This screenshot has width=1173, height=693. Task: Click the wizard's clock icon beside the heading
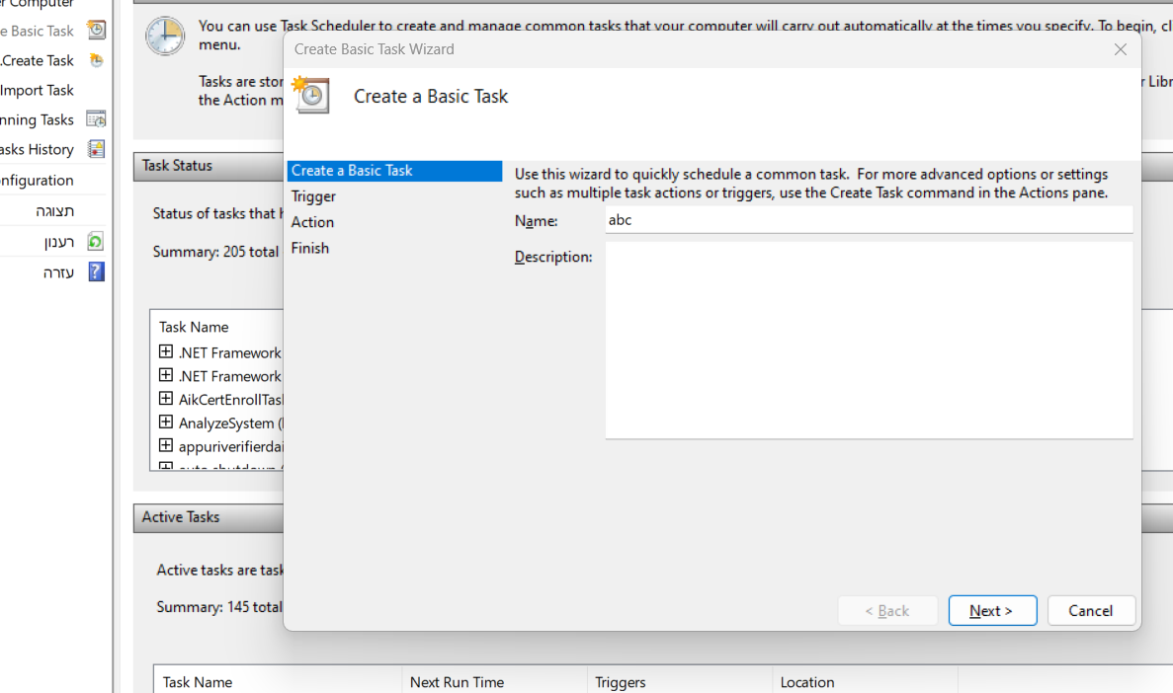310,95
